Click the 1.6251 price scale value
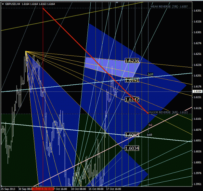The image size is (203, 191). pos(197,54)
